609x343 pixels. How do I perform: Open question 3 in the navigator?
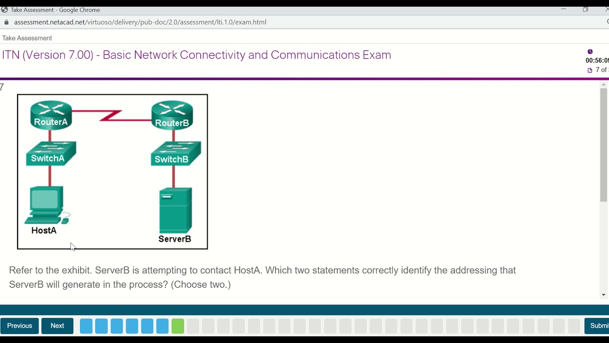[117, 326]
